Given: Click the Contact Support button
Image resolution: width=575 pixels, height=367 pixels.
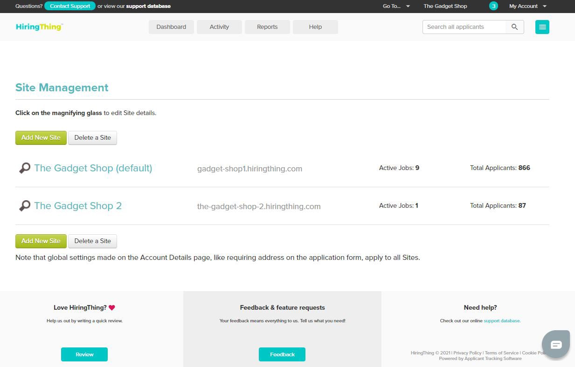Looking at the screenshot, I should 70,6.
